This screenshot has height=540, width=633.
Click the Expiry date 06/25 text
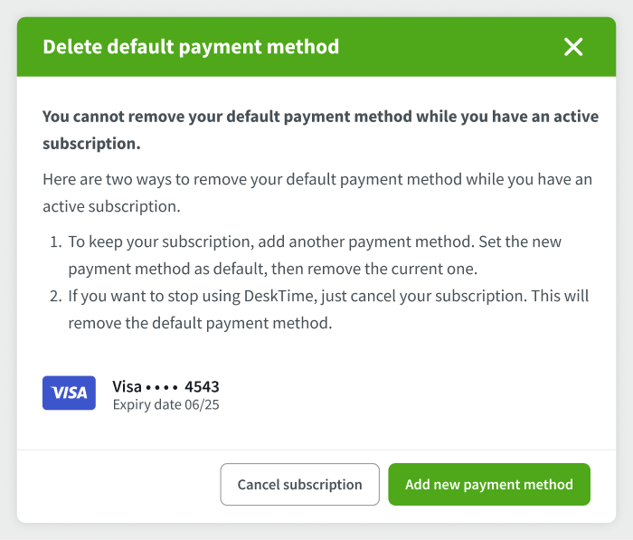click(165, 404)
